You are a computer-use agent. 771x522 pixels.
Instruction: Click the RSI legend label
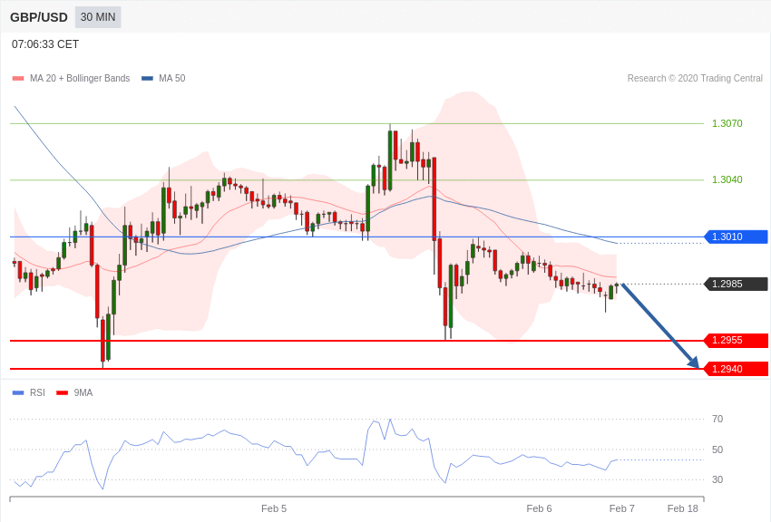[x=37, y=392]
